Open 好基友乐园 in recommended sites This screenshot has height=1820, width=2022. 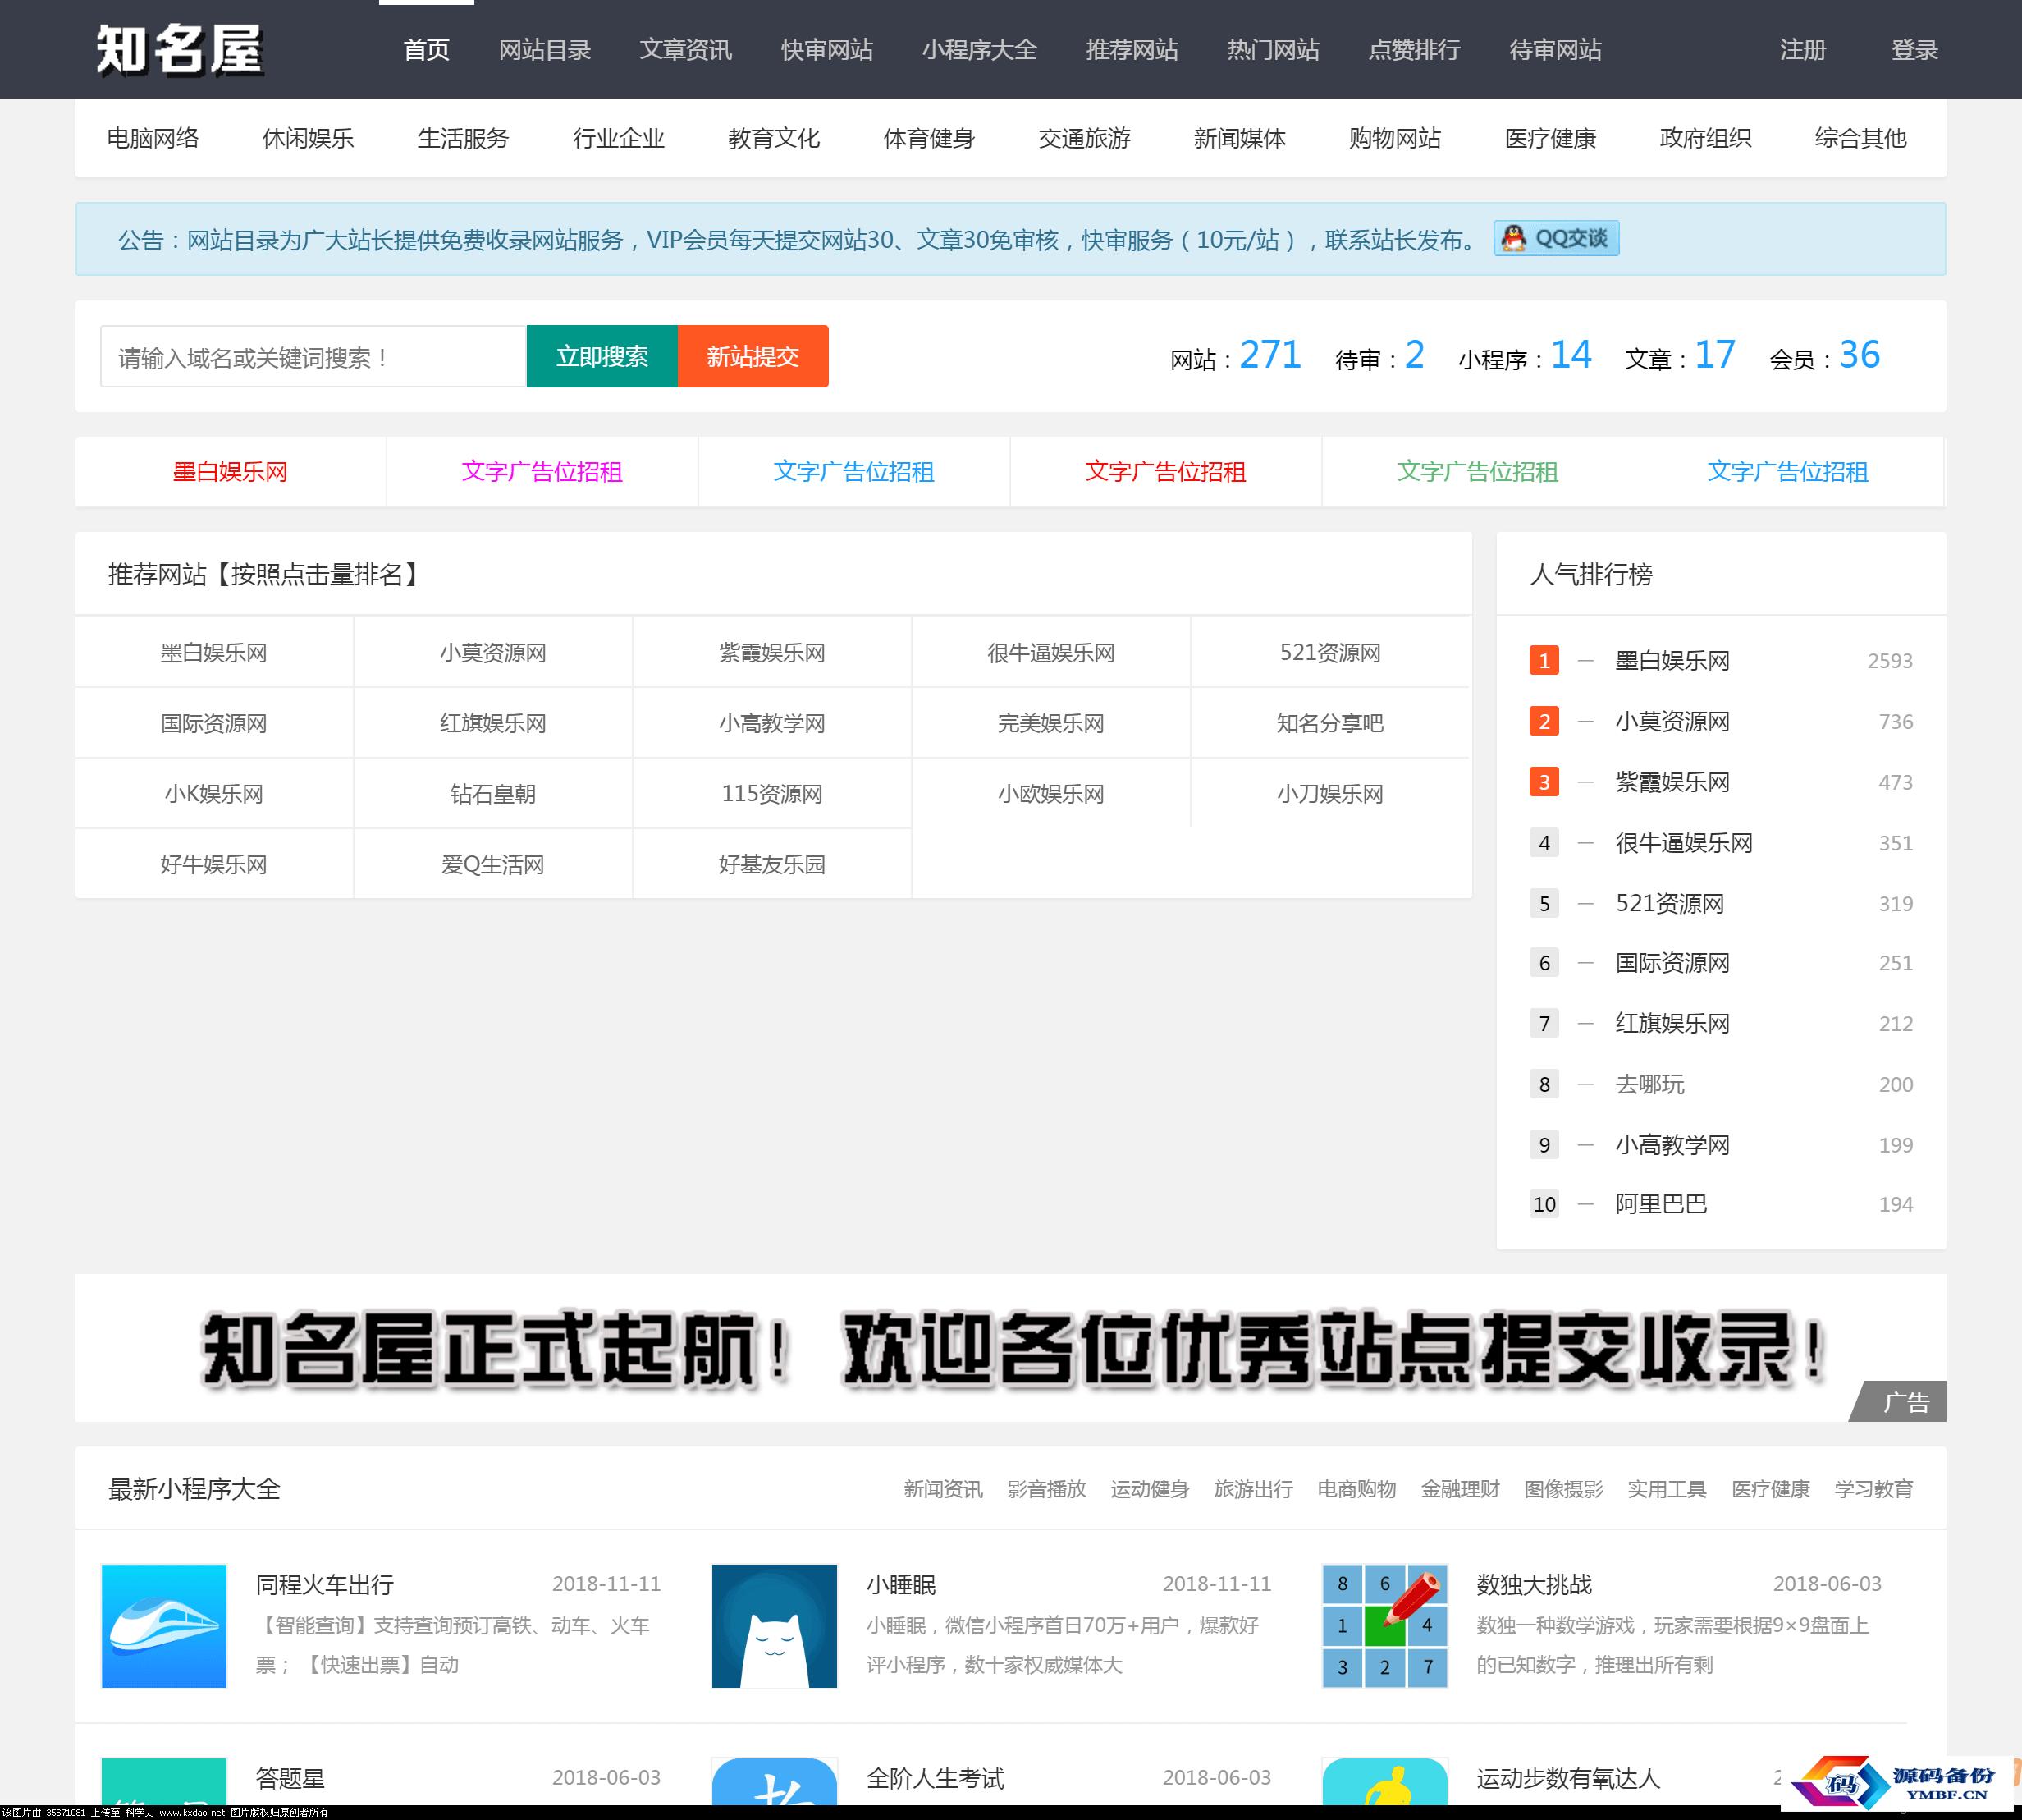tap(771, 865)
